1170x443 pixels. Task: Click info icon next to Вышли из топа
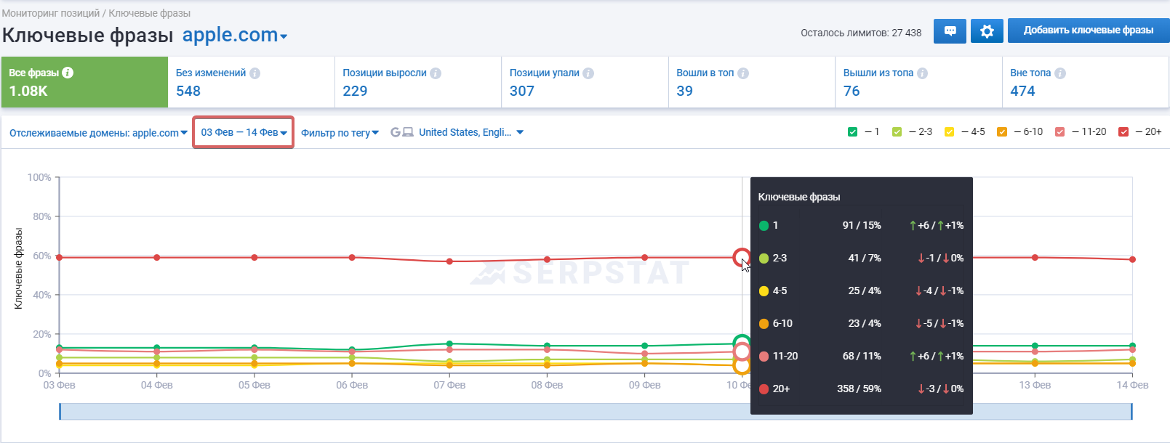(x=922, y=73)
